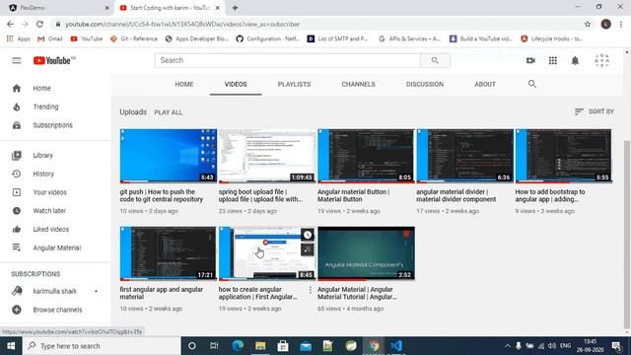Open the spring boot upload file thumbnail
631x355 pixels.
point(267,156)
